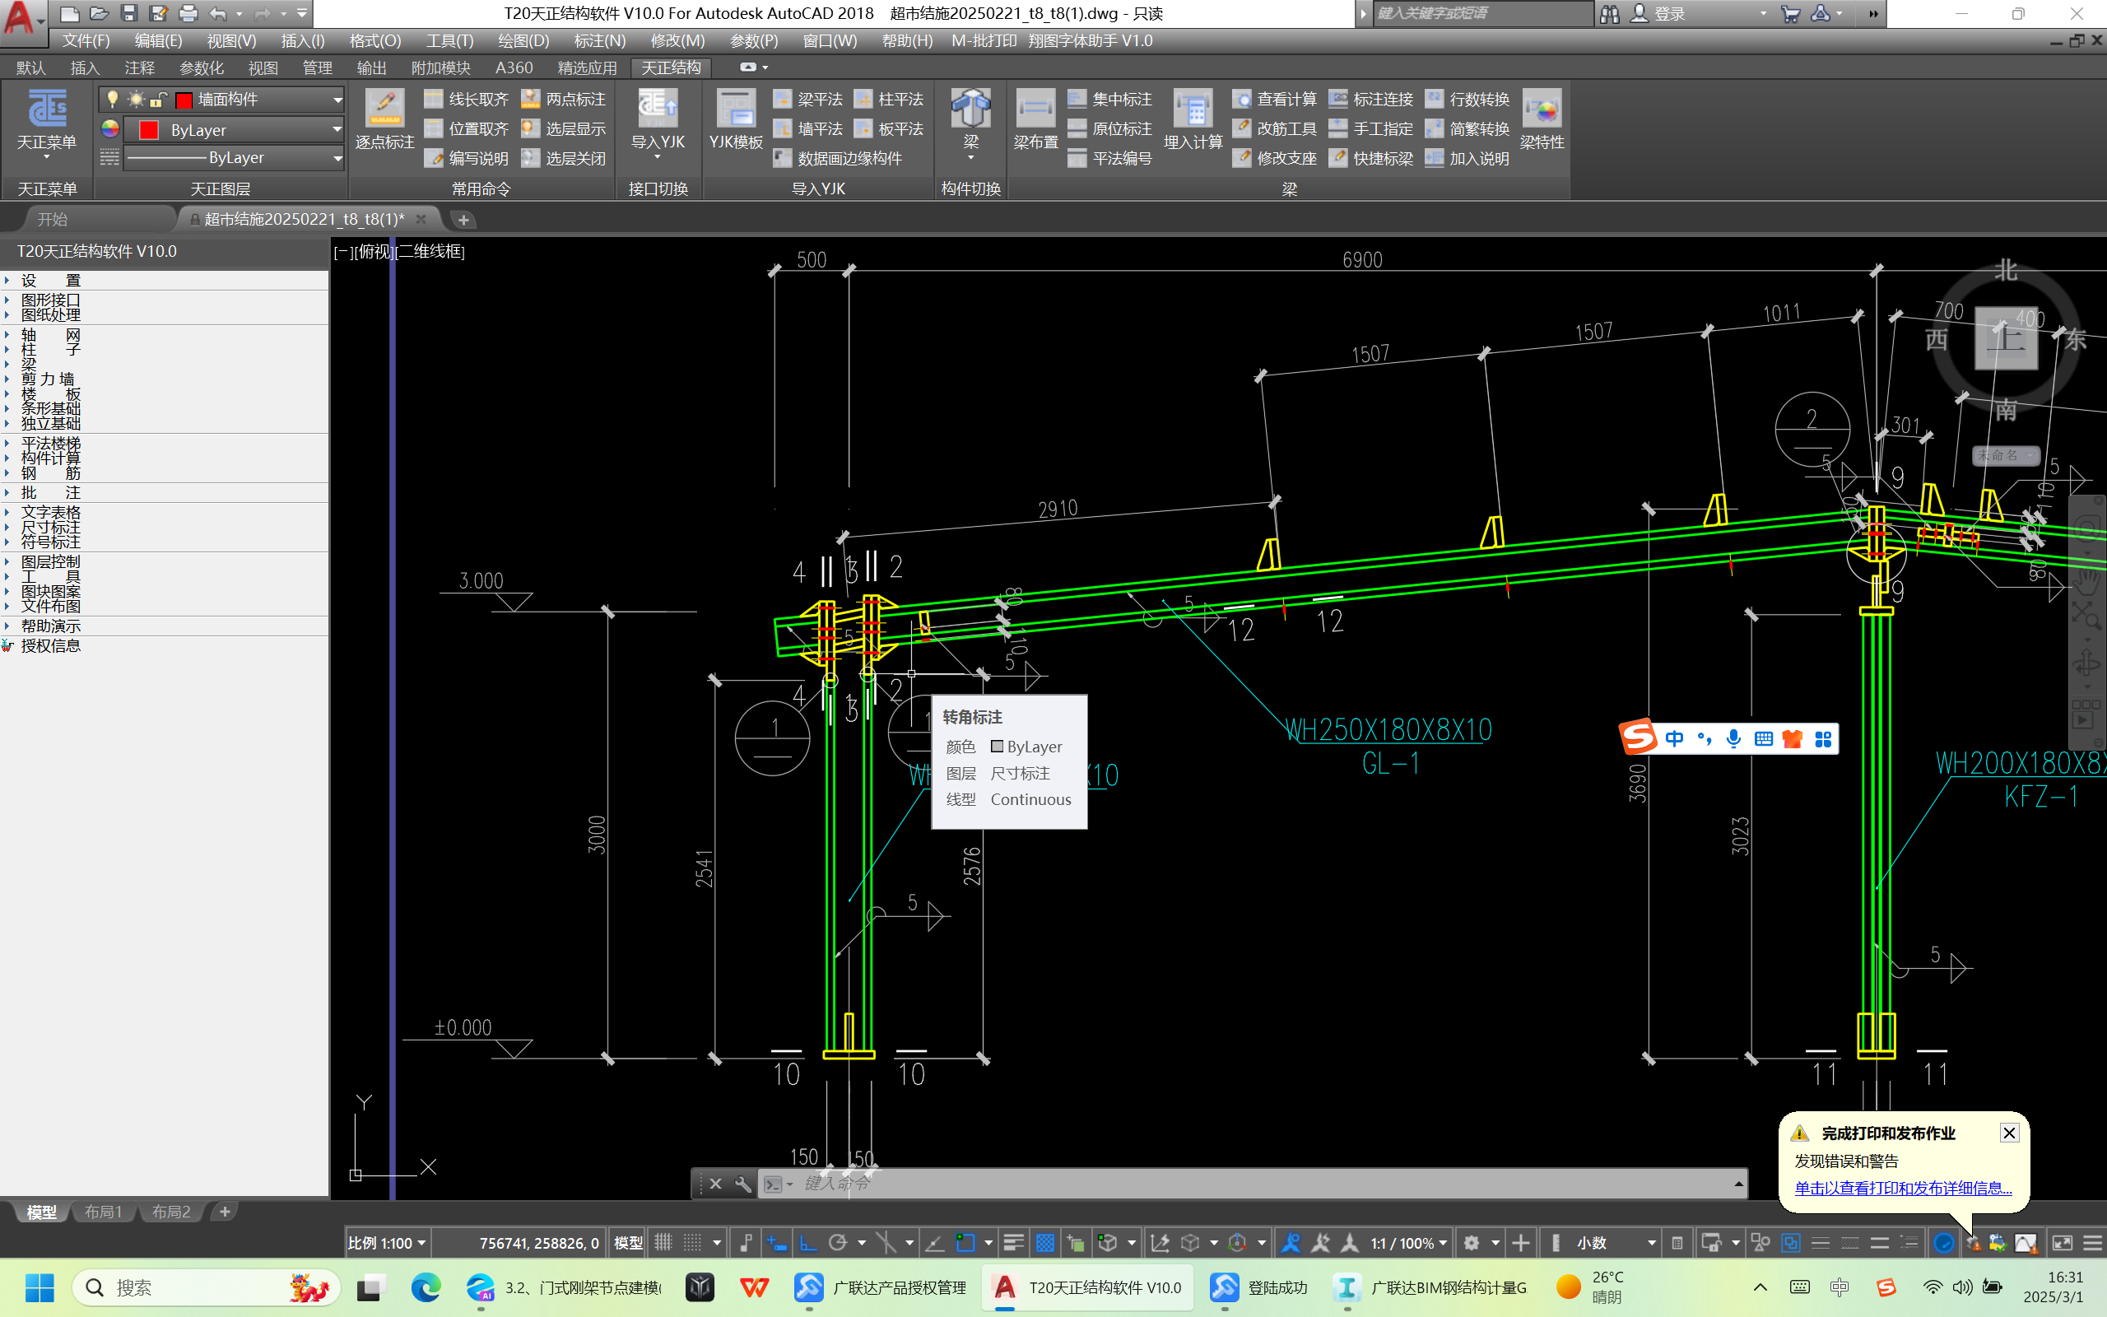Open the 标注(N) menu

600,41
